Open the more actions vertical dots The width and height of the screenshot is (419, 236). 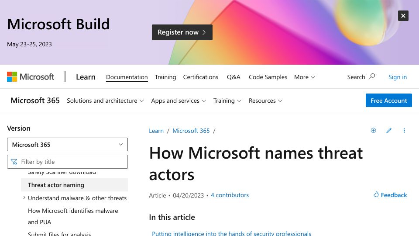click(404, 130)
